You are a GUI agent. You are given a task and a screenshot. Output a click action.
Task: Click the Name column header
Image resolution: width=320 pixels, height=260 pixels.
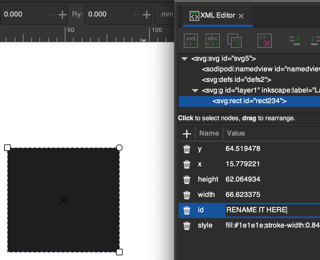point(209,133)
